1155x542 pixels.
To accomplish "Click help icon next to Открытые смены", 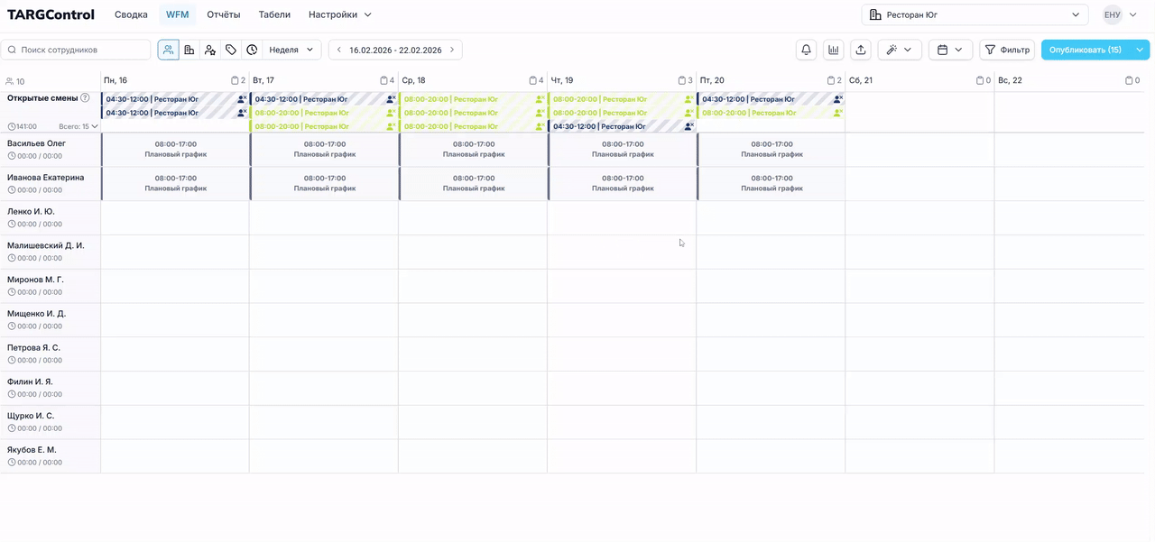I will [85, 98].
